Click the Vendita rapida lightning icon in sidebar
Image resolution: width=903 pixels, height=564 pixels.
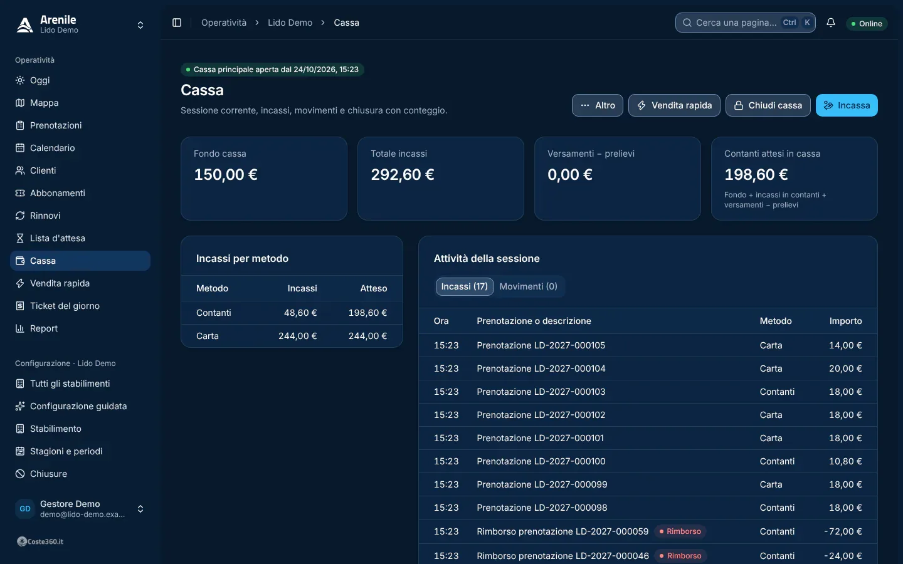coord(20,283)
